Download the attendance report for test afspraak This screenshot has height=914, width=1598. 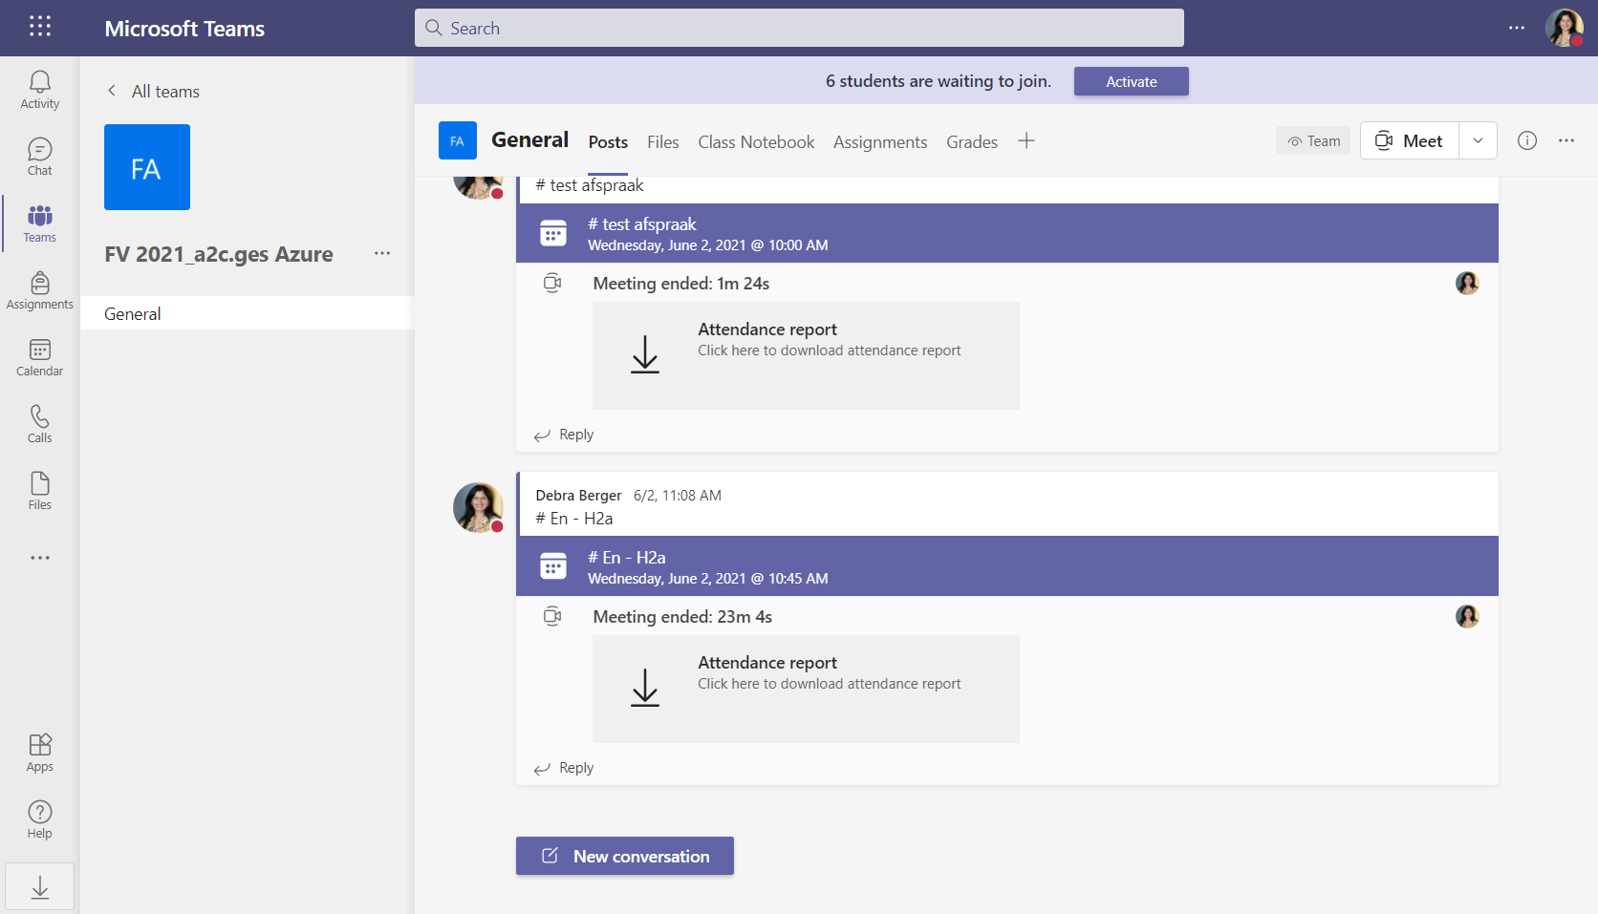(806, 355)
